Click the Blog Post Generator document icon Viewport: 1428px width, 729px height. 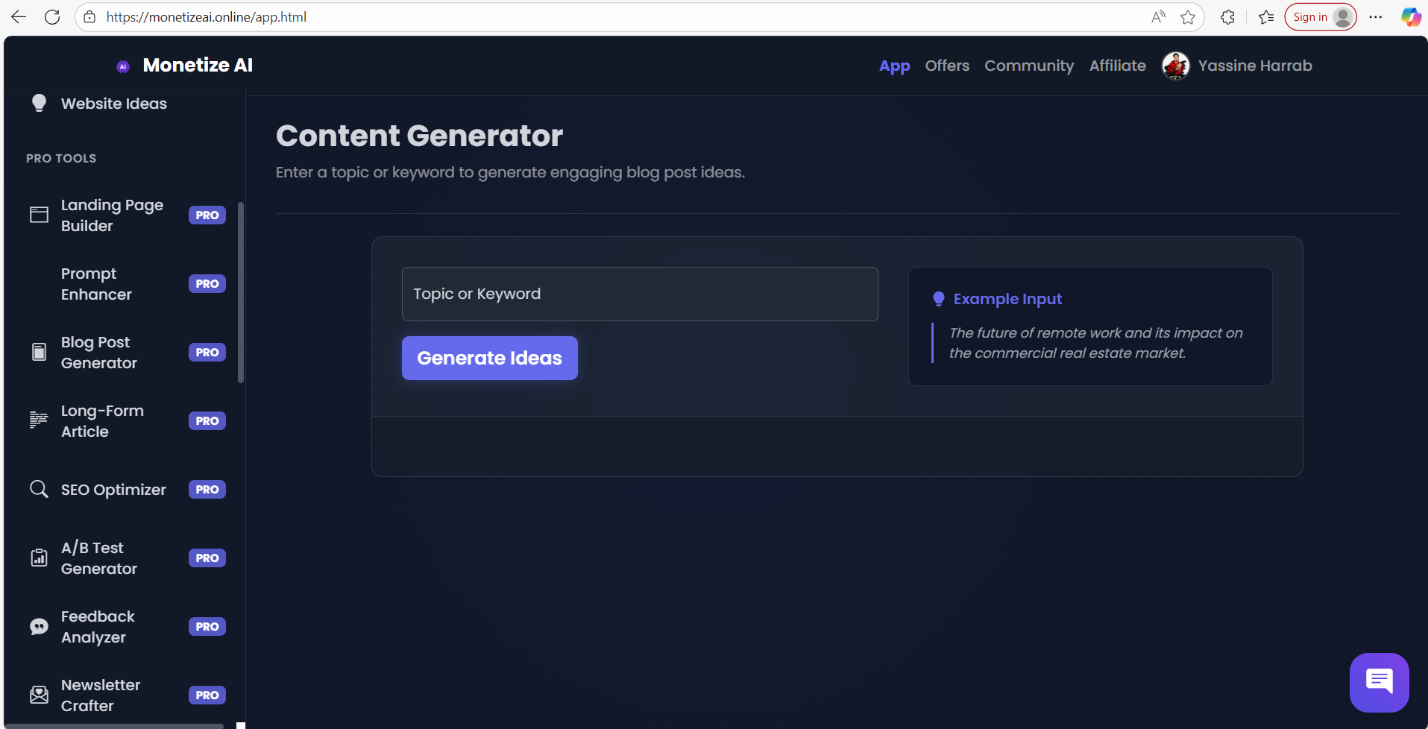point(39,352)
